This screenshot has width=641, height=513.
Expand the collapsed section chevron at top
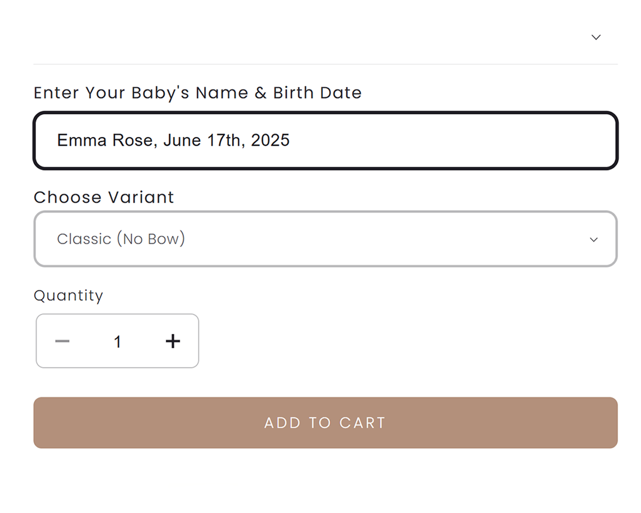596,37
